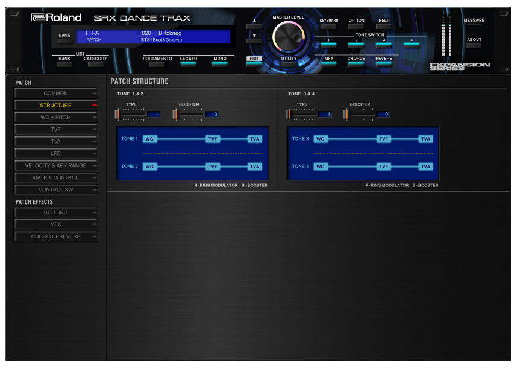Screen dimensions: 517x368
Task: Toggle Tone Switch 1
Action: tap(328, 45)
